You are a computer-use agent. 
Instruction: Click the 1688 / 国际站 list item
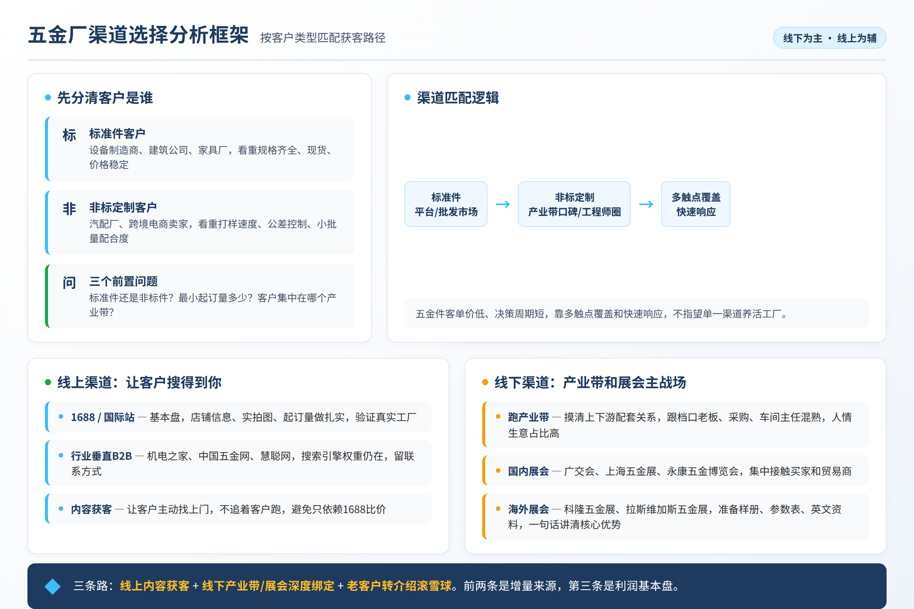[238, 417]
